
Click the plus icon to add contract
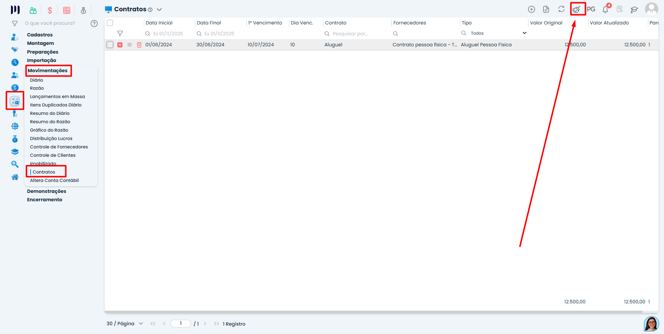click(531, 9)
